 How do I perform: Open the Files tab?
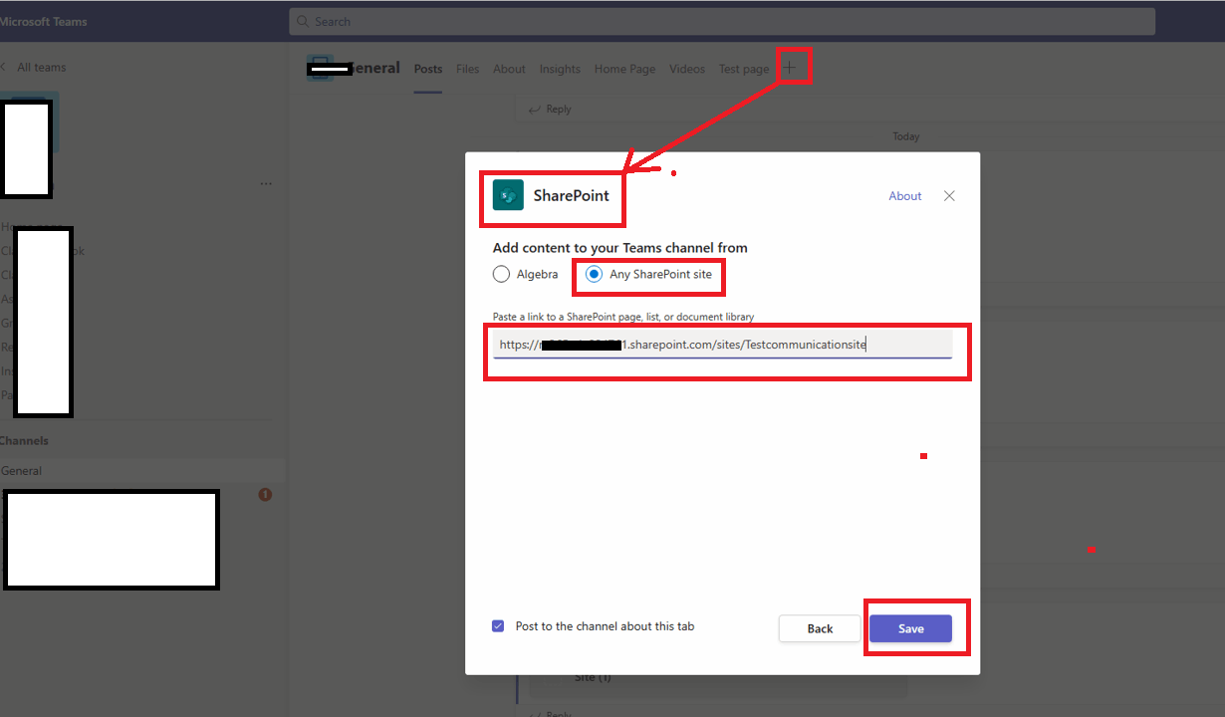468,69
